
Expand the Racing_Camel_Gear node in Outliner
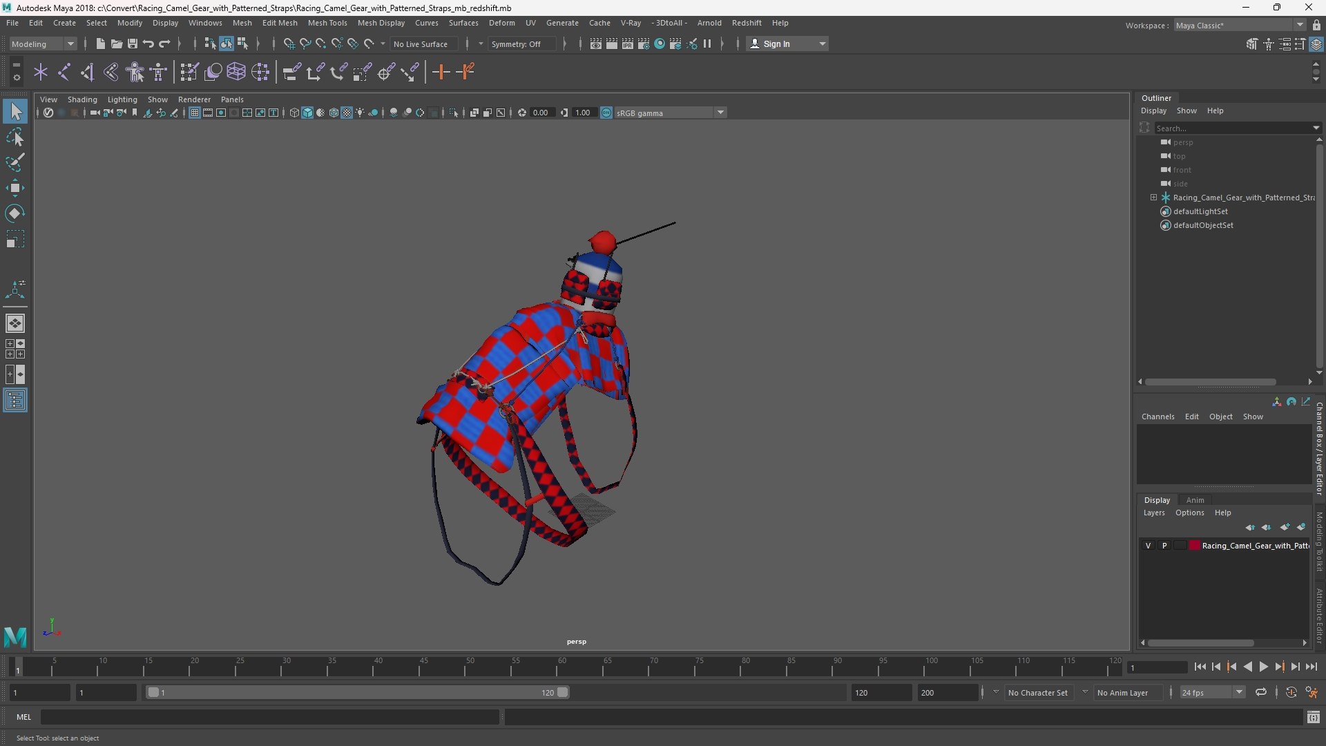pyautogui.click(x=1153, y=198)
